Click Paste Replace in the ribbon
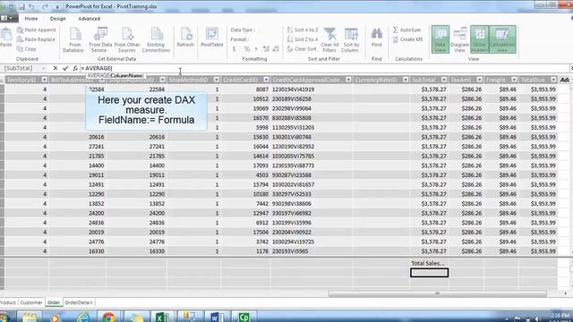This screenshot has height=322, width=573. pyautogui.click(x=36, y=39)
